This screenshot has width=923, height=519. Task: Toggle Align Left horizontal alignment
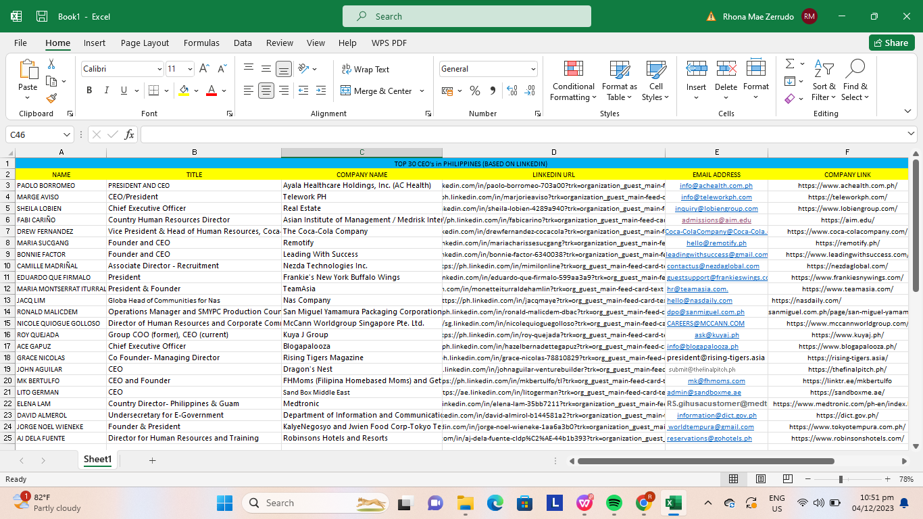coord(249,91)
